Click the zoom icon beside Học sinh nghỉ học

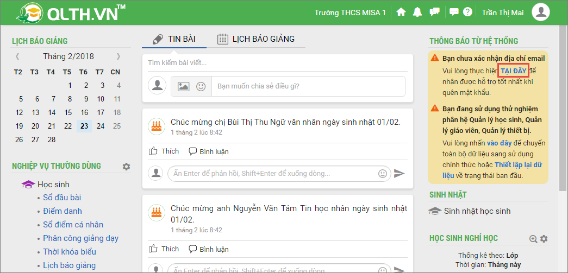[533, 239]
